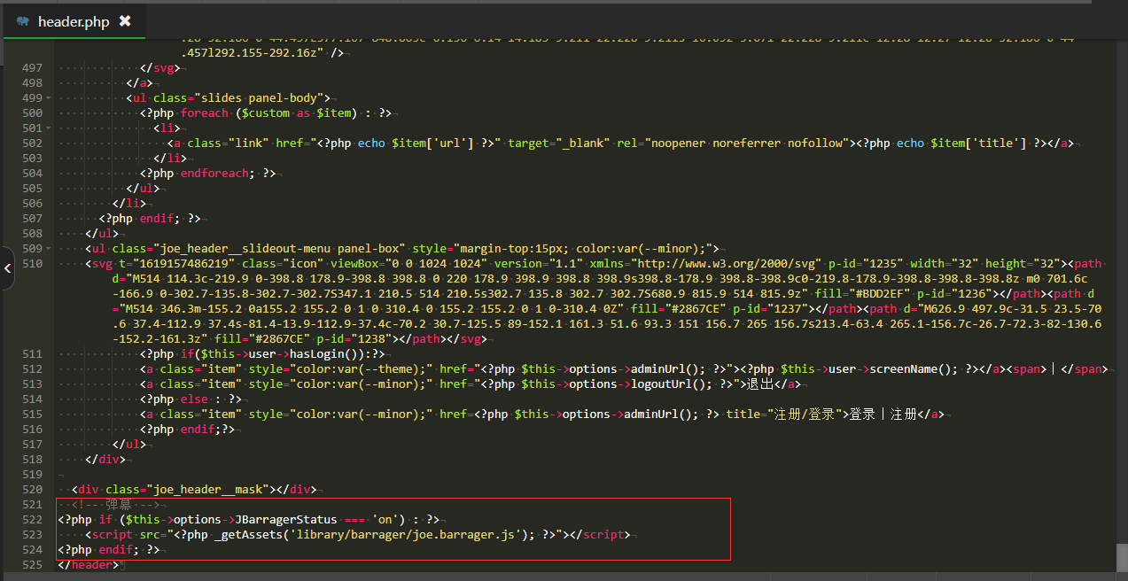The image size is (1128, 581).
Task: Select the header.php file tab
Action: tap(74, 21)
